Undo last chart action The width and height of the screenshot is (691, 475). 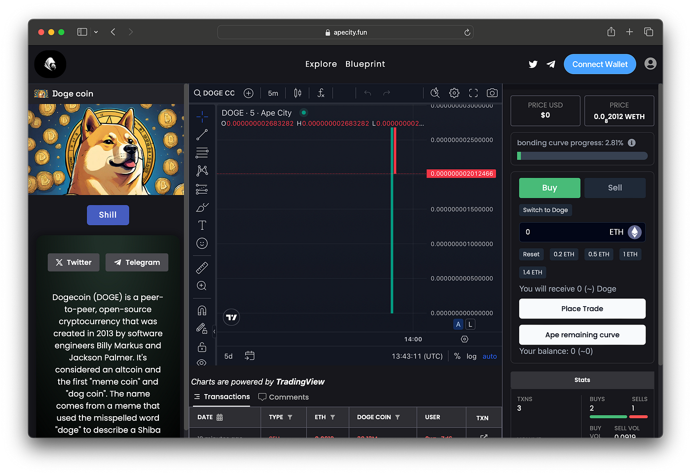pos(367,93)
